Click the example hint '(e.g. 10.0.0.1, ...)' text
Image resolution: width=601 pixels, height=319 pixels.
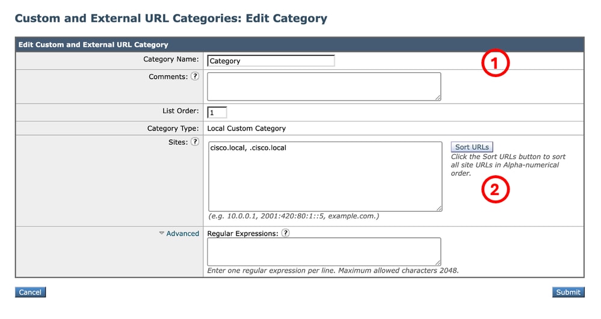click(294, 216)
